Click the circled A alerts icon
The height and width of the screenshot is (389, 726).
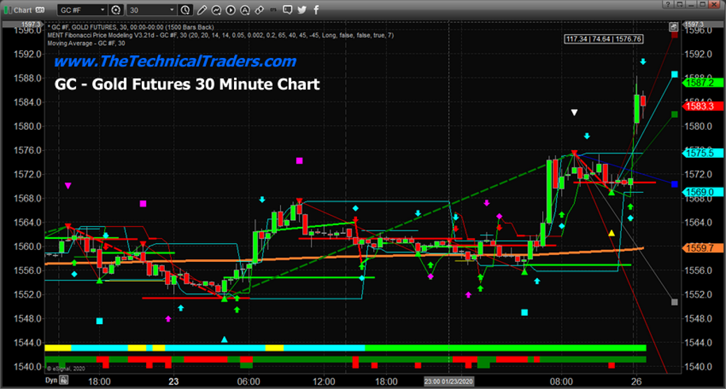tap(246, 10)
